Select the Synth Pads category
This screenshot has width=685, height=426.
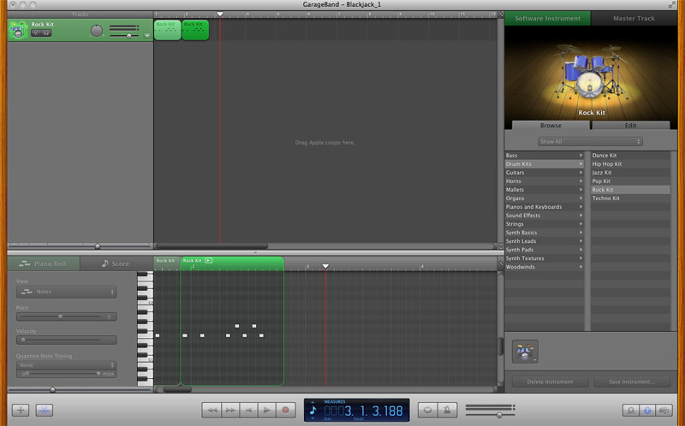(544, 250)
